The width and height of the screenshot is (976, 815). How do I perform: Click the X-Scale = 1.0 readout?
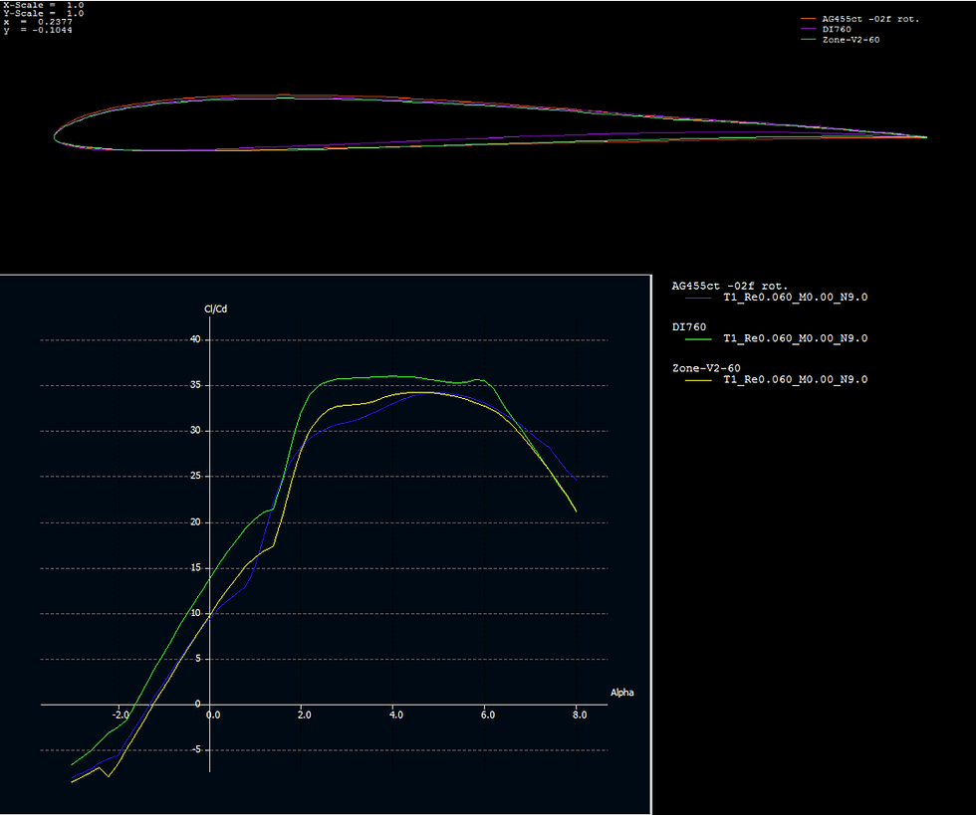click(x=44, y=5)
